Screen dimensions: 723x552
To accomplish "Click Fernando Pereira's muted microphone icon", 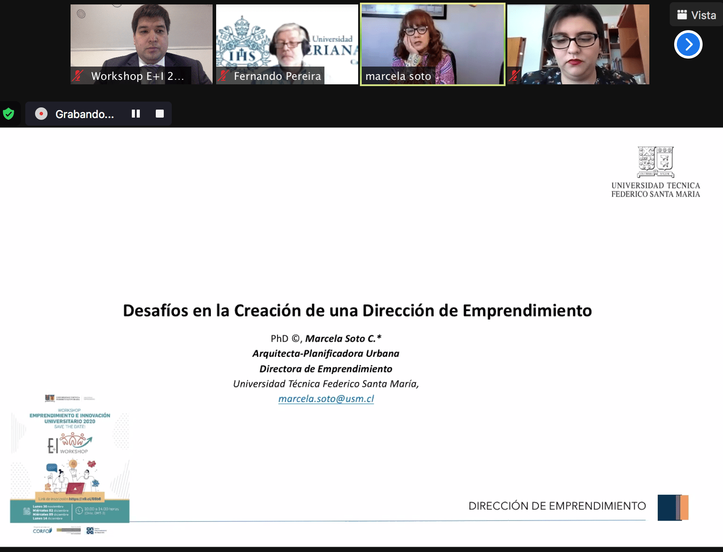I will coord(223,76).
